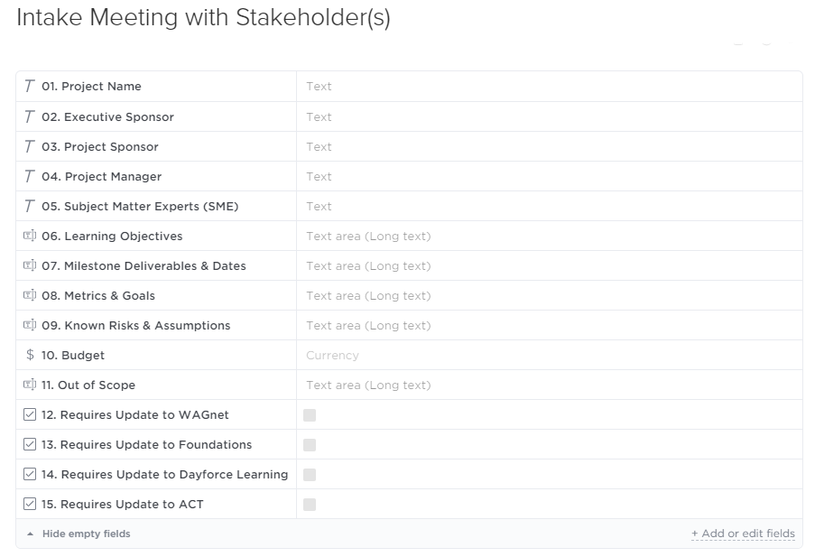Click the Known Risks & Assumptions text area

click(x=550, y=326)
